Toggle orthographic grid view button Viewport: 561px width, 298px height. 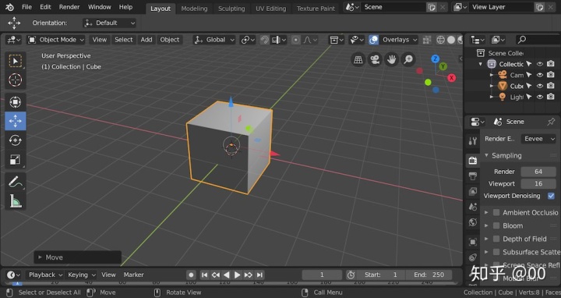(358, 59)
